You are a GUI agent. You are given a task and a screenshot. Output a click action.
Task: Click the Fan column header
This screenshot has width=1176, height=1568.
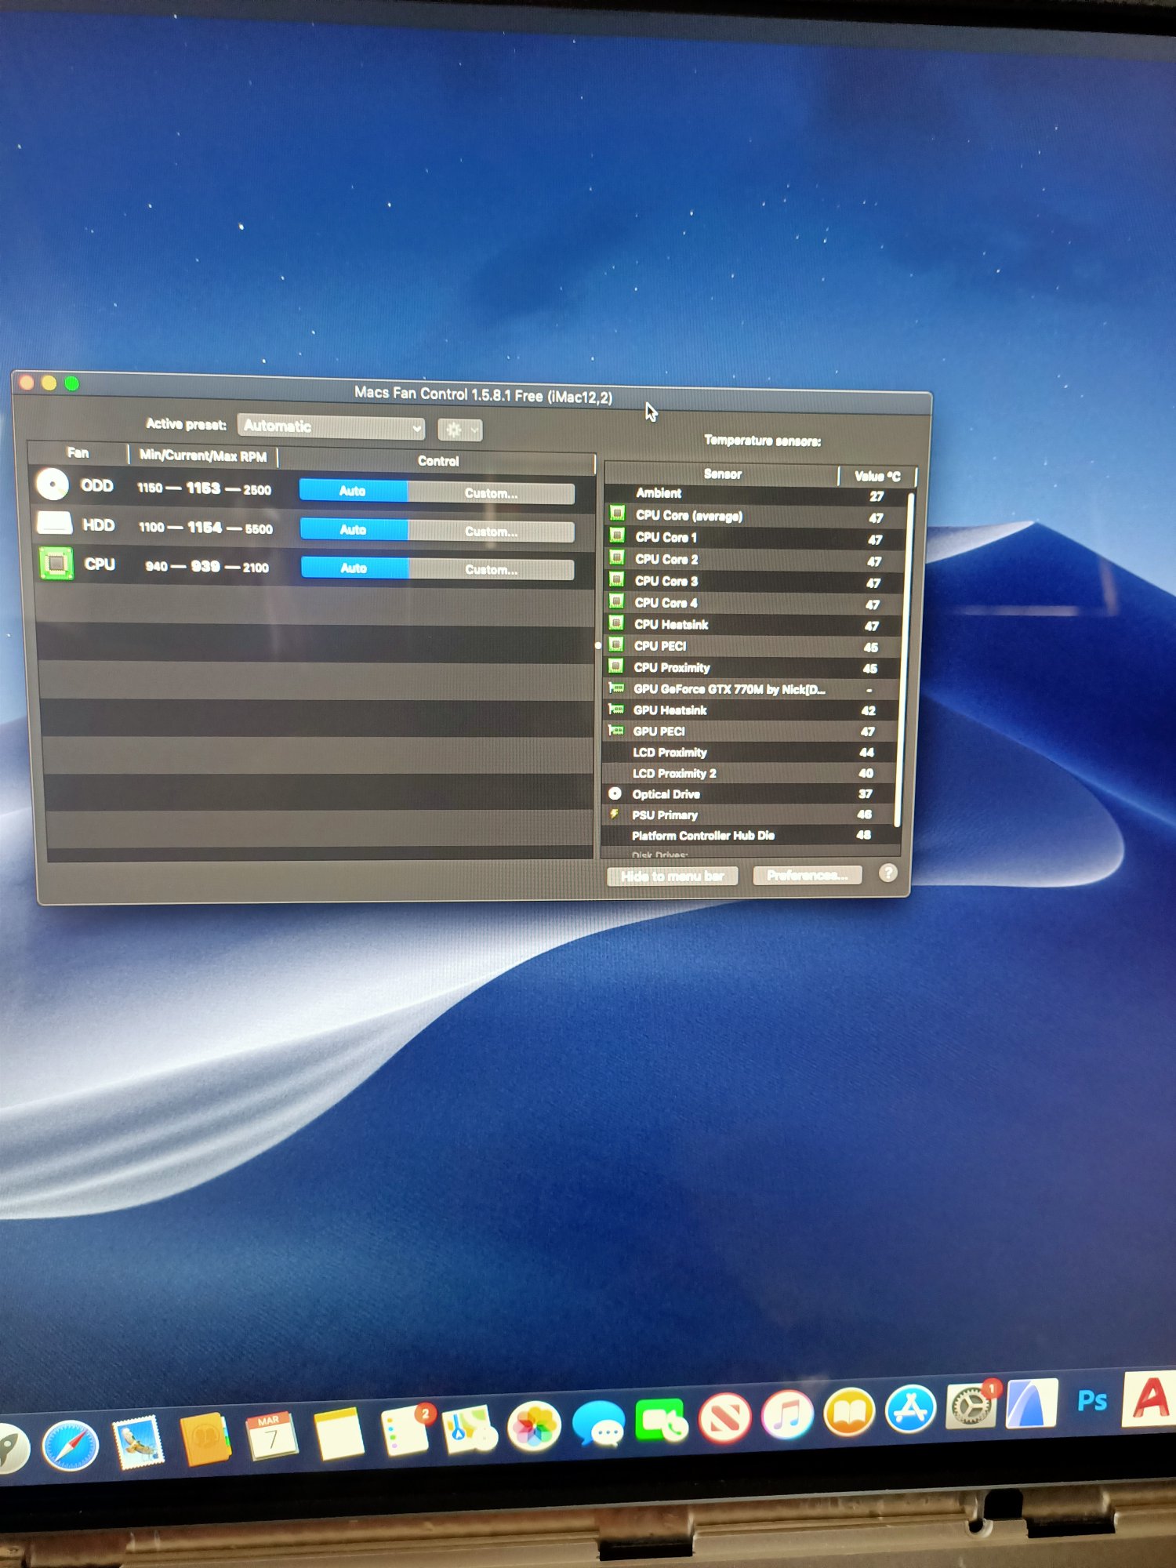point(78,452)
